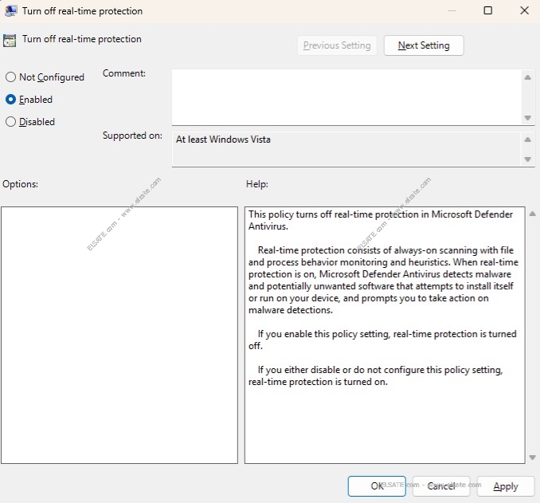
Task: Confirm changes with the OK button
Action: coord(377,486)
